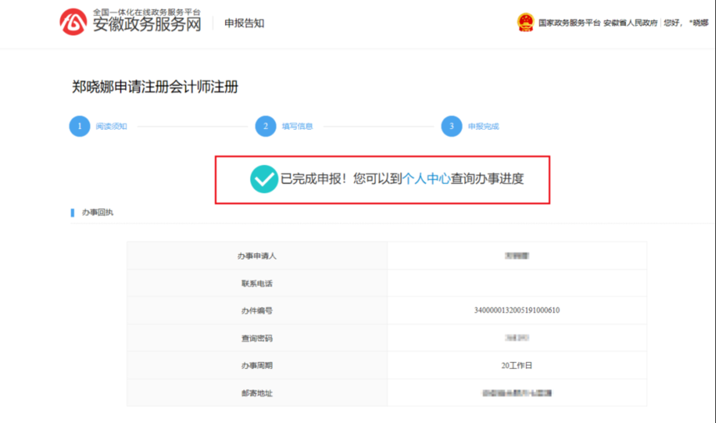The image size is (716, 423).
Task: Open 安徽省人民政府 link
Action: [x=631, y=22]
